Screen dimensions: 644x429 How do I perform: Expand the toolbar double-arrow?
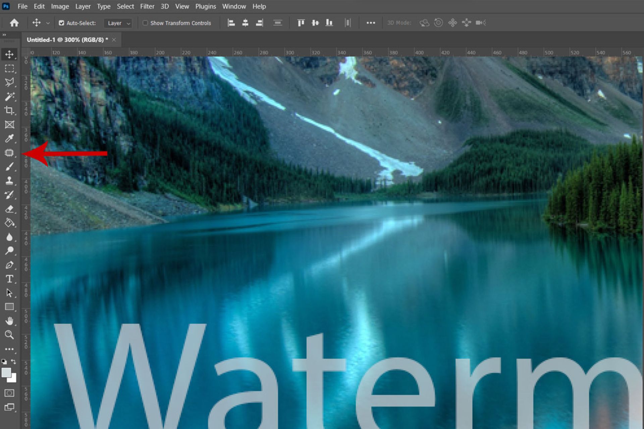(4, 35)
